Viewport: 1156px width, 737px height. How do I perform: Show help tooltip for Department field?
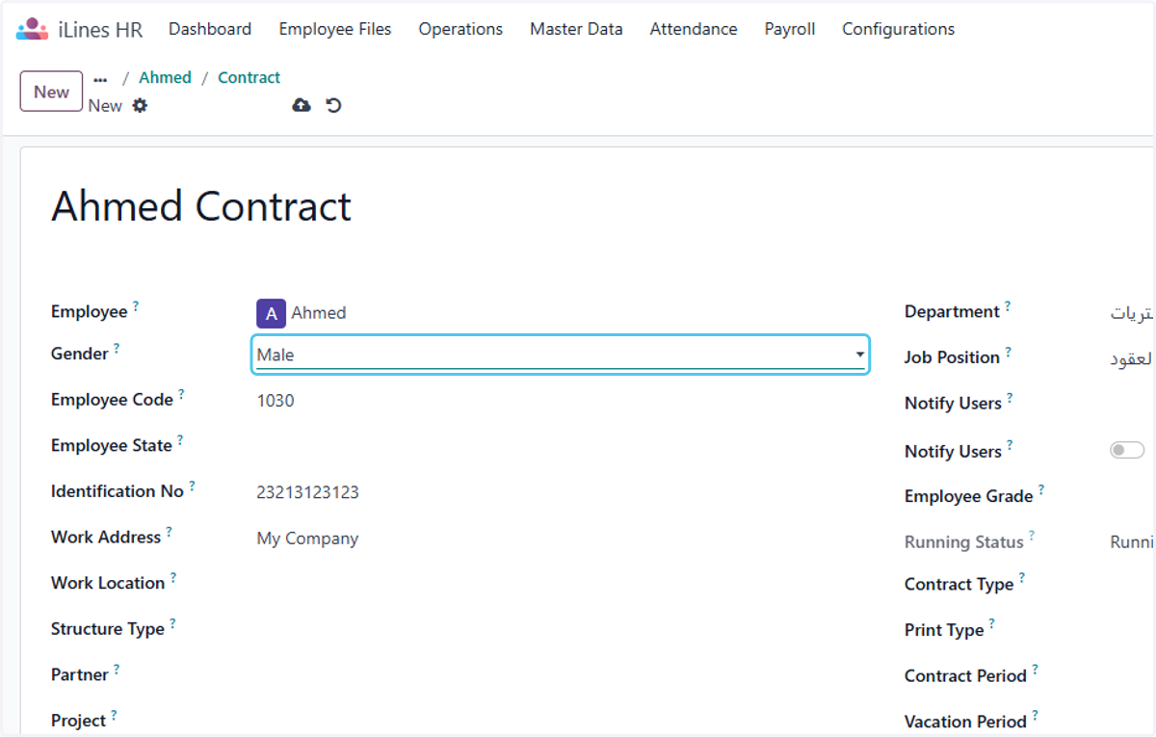click(1008, 306)
